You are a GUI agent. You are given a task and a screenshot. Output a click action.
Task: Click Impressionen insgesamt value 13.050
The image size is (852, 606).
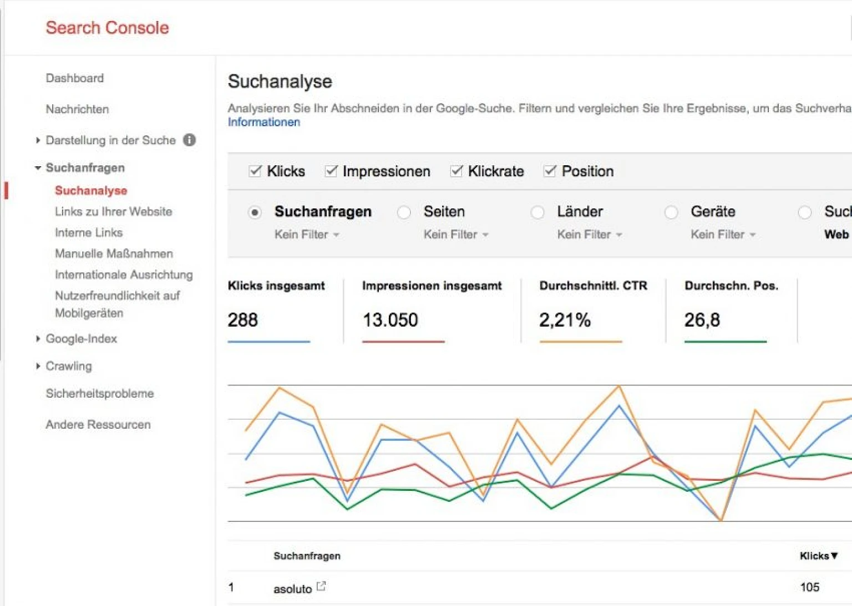click(390, 320)
